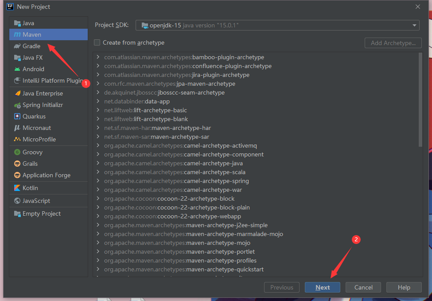Select maven-archetype-portlet row
Screen dimensions: 432x301
[x=256, y=251]
